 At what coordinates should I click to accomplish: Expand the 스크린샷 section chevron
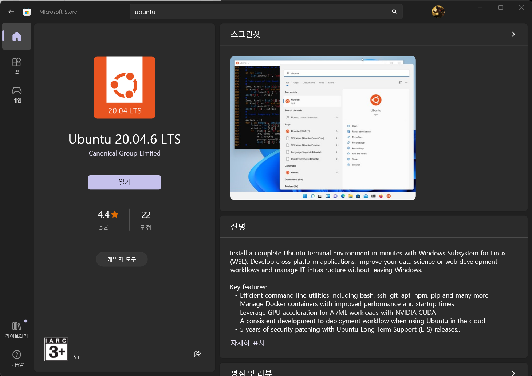click(513, 34)
